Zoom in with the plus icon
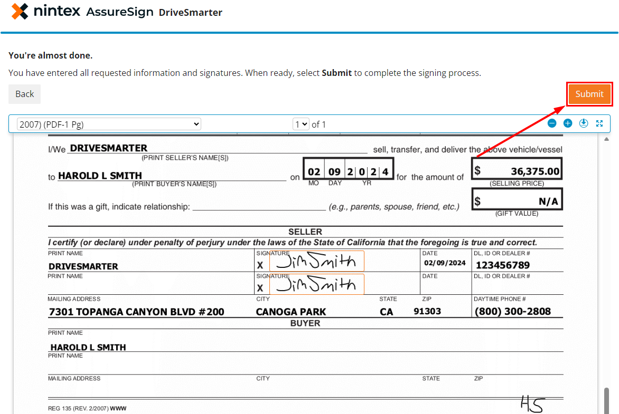 click(x=568, y=123)
